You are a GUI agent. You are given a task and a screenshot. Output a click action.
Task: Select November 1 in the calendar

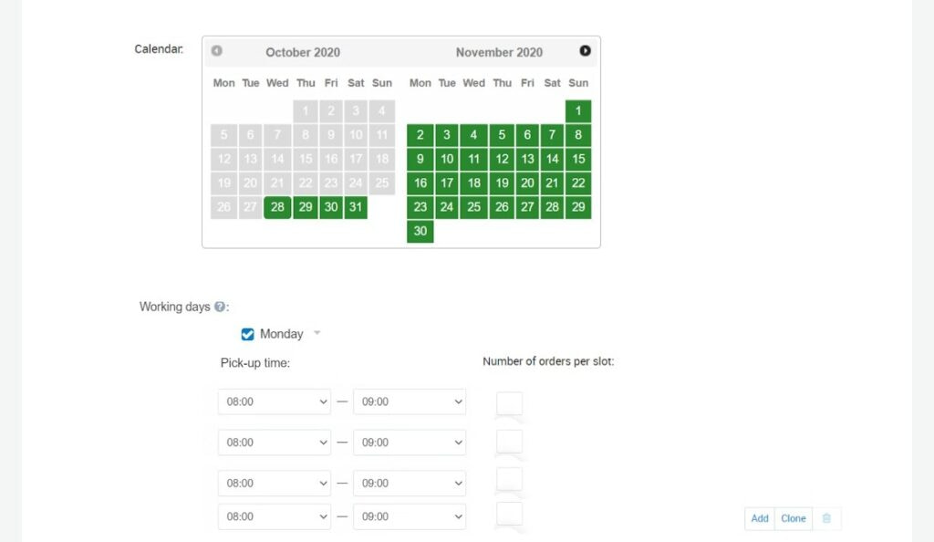pyautogui.click(x=578, y=111)
